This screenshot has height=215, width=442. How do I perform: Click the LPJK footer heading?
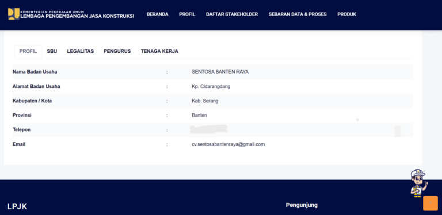[17, 206]
